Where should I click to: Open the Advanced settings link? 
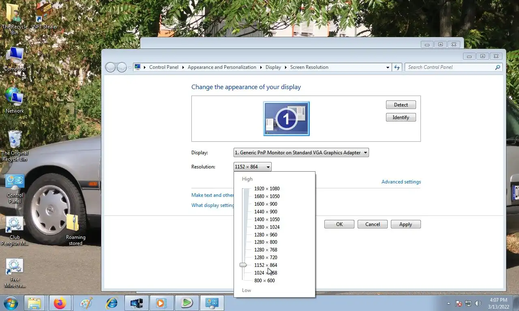pos(401,182)
